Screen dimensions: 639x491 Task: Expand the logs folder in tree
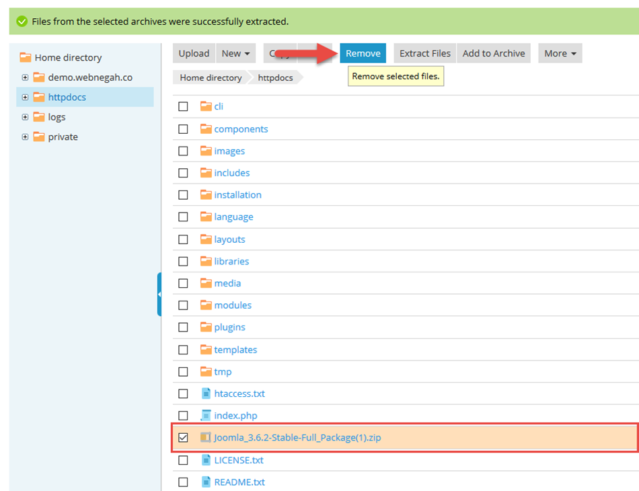click(25, 117)
